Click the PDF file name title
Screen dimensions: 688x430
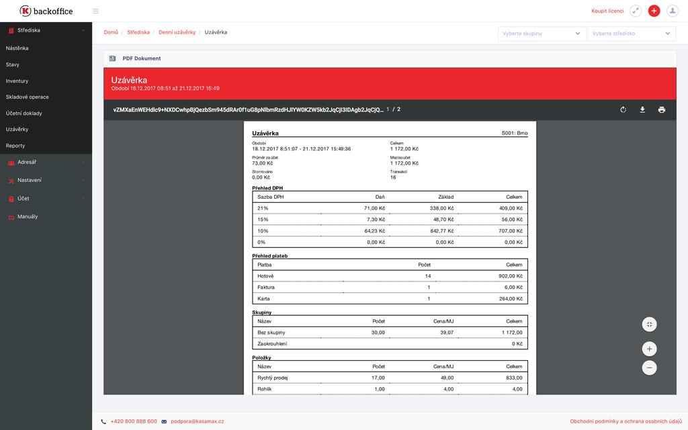point(249,110)
